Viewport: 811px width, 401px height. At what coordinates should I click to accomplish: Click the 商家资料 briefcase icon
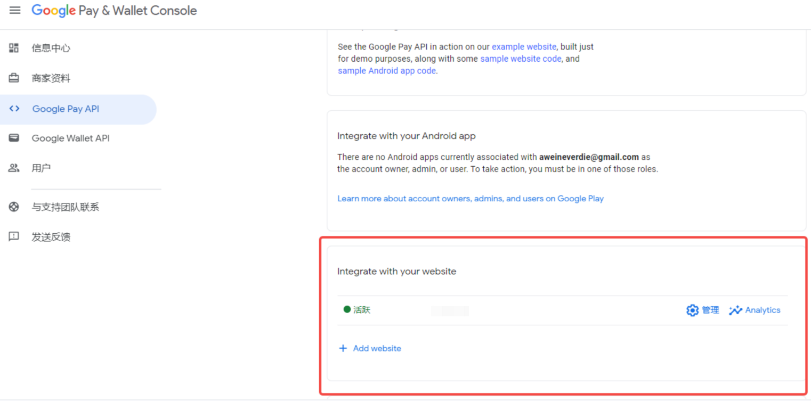14,78
